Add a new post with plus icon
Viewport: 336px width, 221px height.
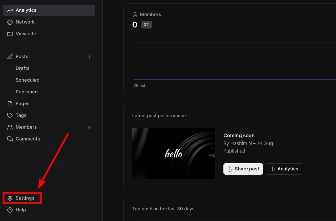pos(89,57)
